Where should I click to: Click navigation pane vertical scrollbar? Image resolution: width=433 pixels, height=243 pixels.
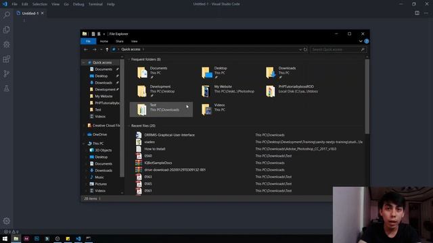tap(122, 119)
